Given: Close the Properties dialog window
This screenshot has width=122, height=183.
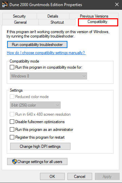Looking at the screenshot, I should click(117, 4).
